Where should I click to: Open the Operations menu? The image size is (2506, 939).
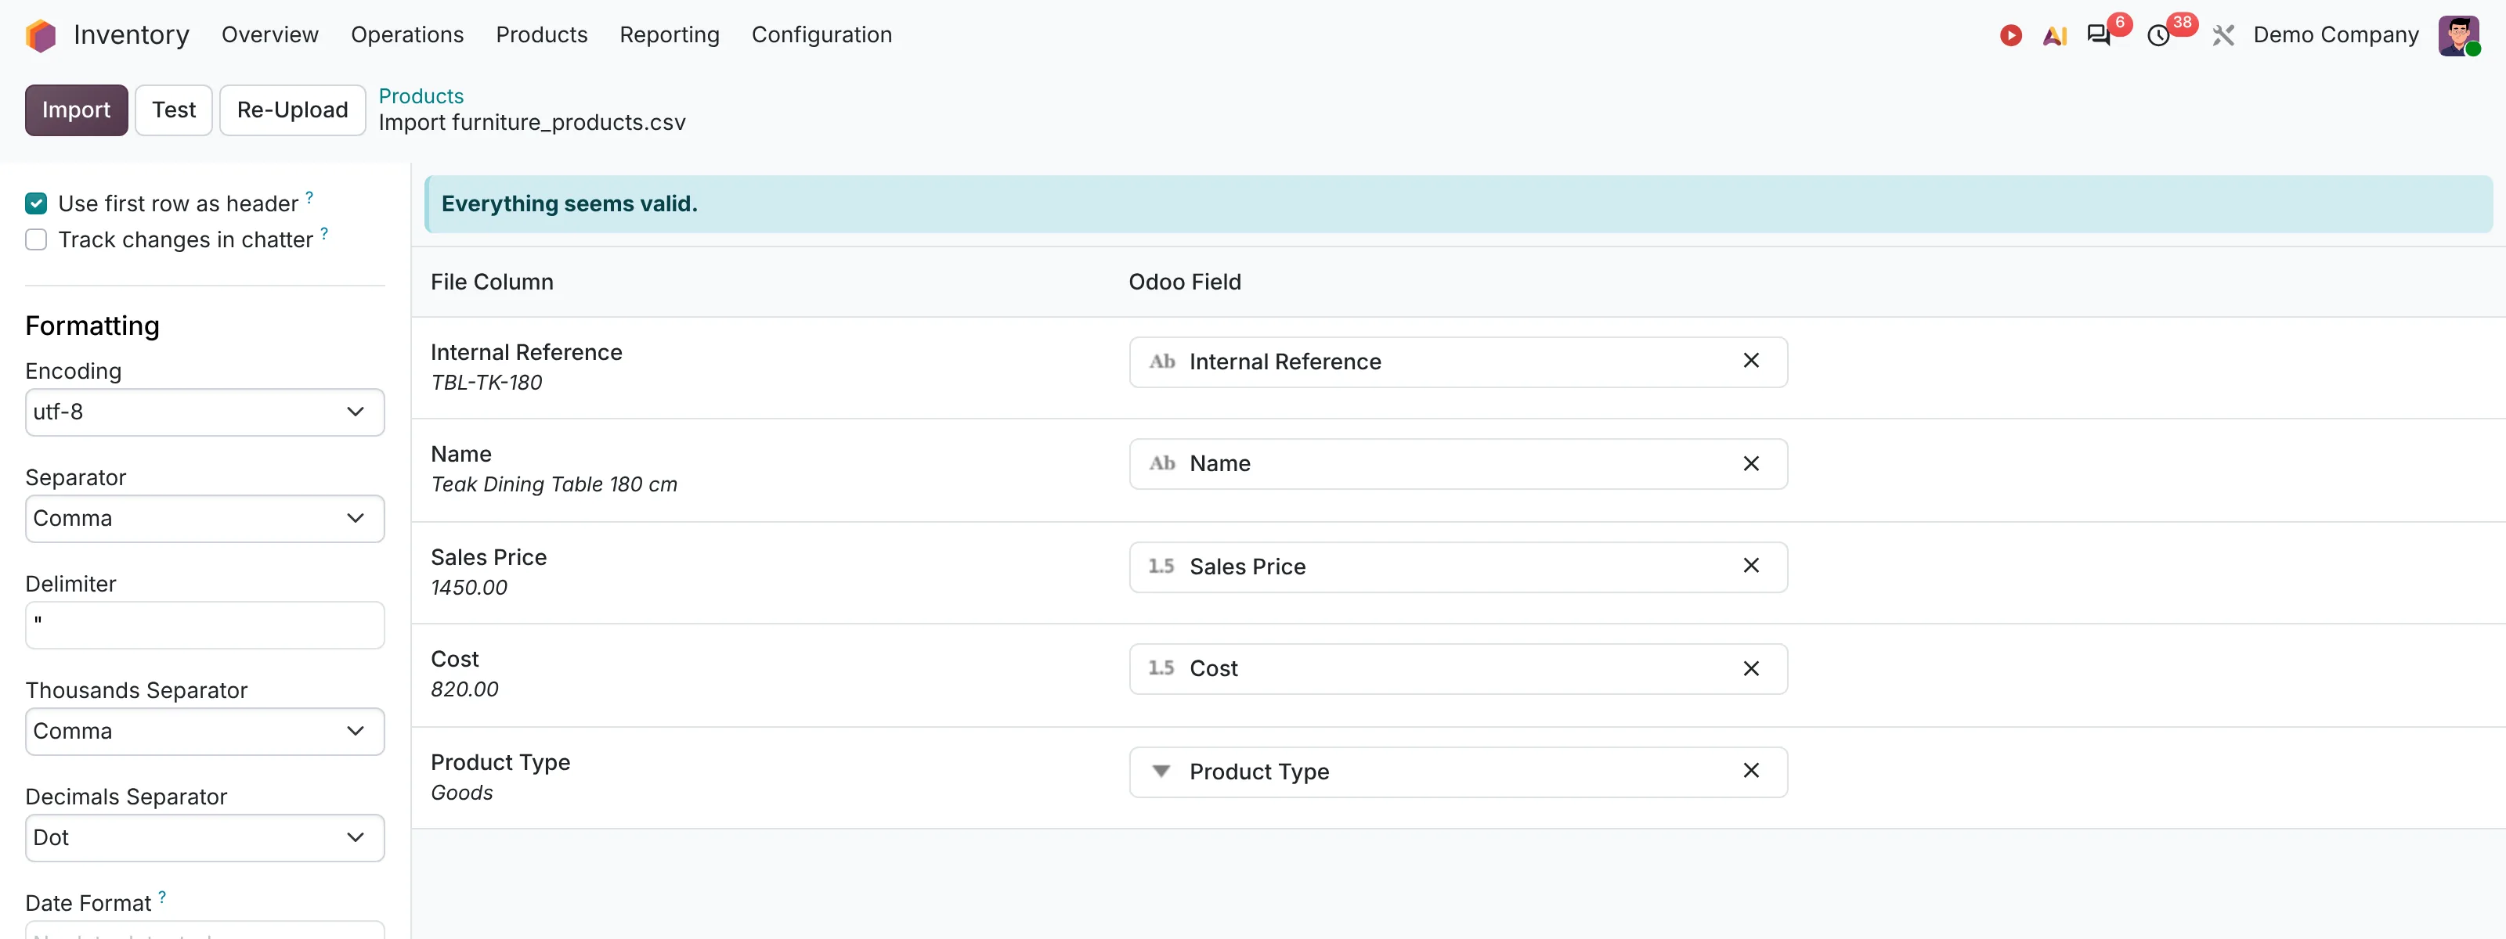point(406,35)
